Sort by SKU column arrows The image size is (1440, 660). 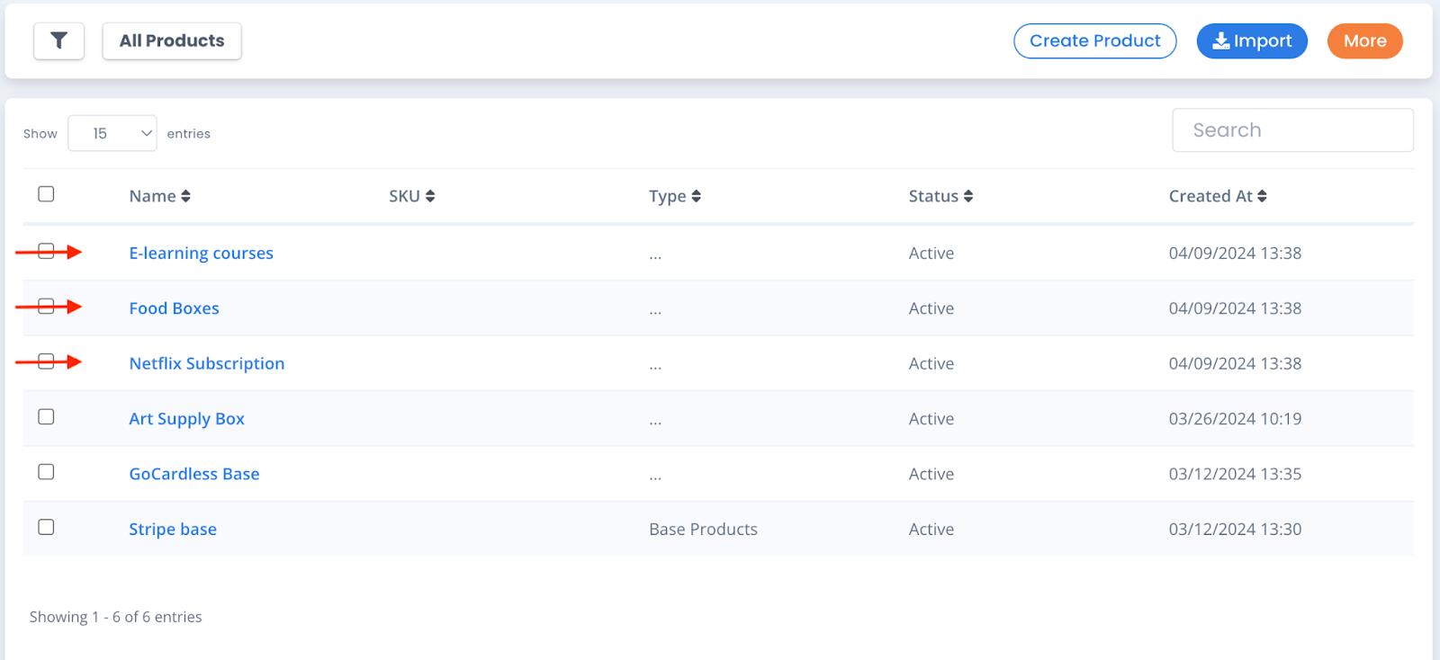[x=430, y=196]
